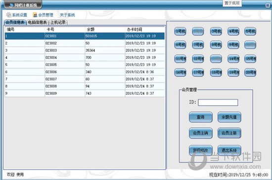Click the 欢迎 使用 status text
This screenshot has width=272, height=180.
click(15, 175)
